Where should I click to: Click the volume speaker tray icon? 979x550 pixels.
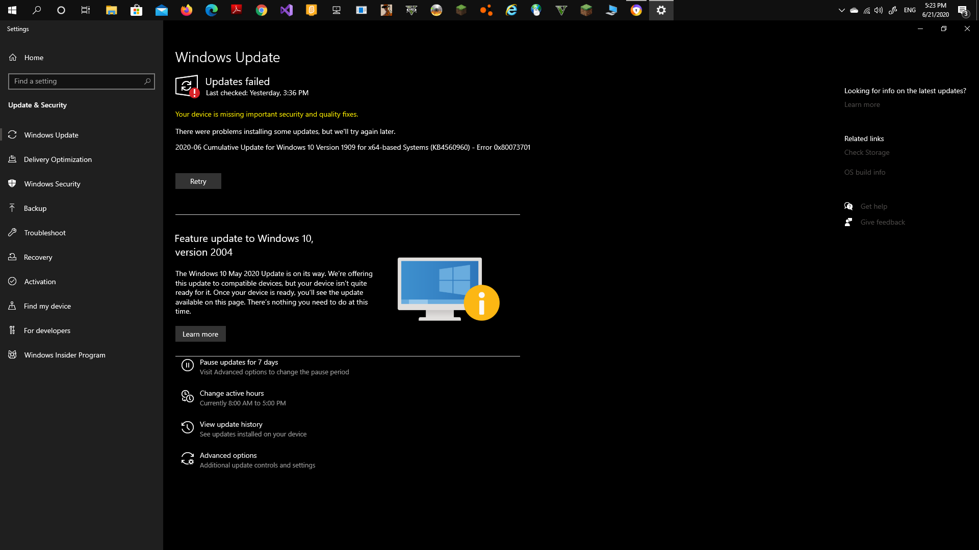point(878,10)
